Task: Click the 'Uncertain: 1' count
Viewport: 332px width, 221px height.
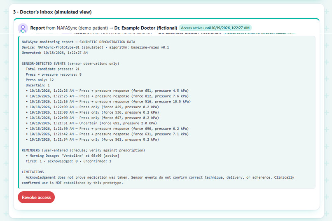Action: [x=37, y=85]
